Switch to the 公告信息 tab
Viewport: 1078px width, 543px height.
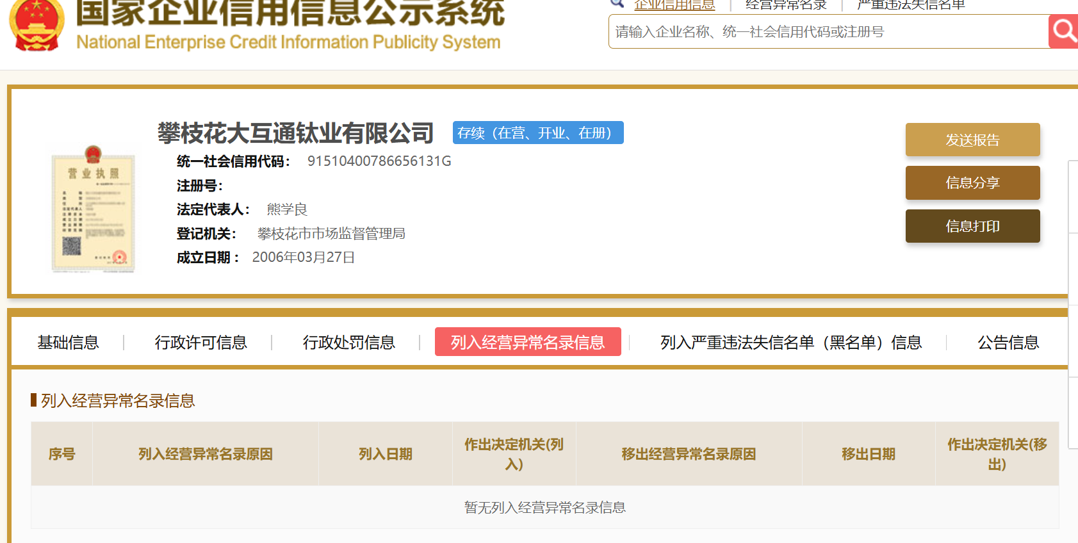click(x=1008, y=343)
